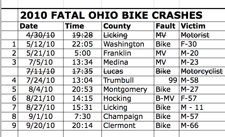Click the cell containing 99
This screenshot has height=137, width=225.
pos(167,80)
